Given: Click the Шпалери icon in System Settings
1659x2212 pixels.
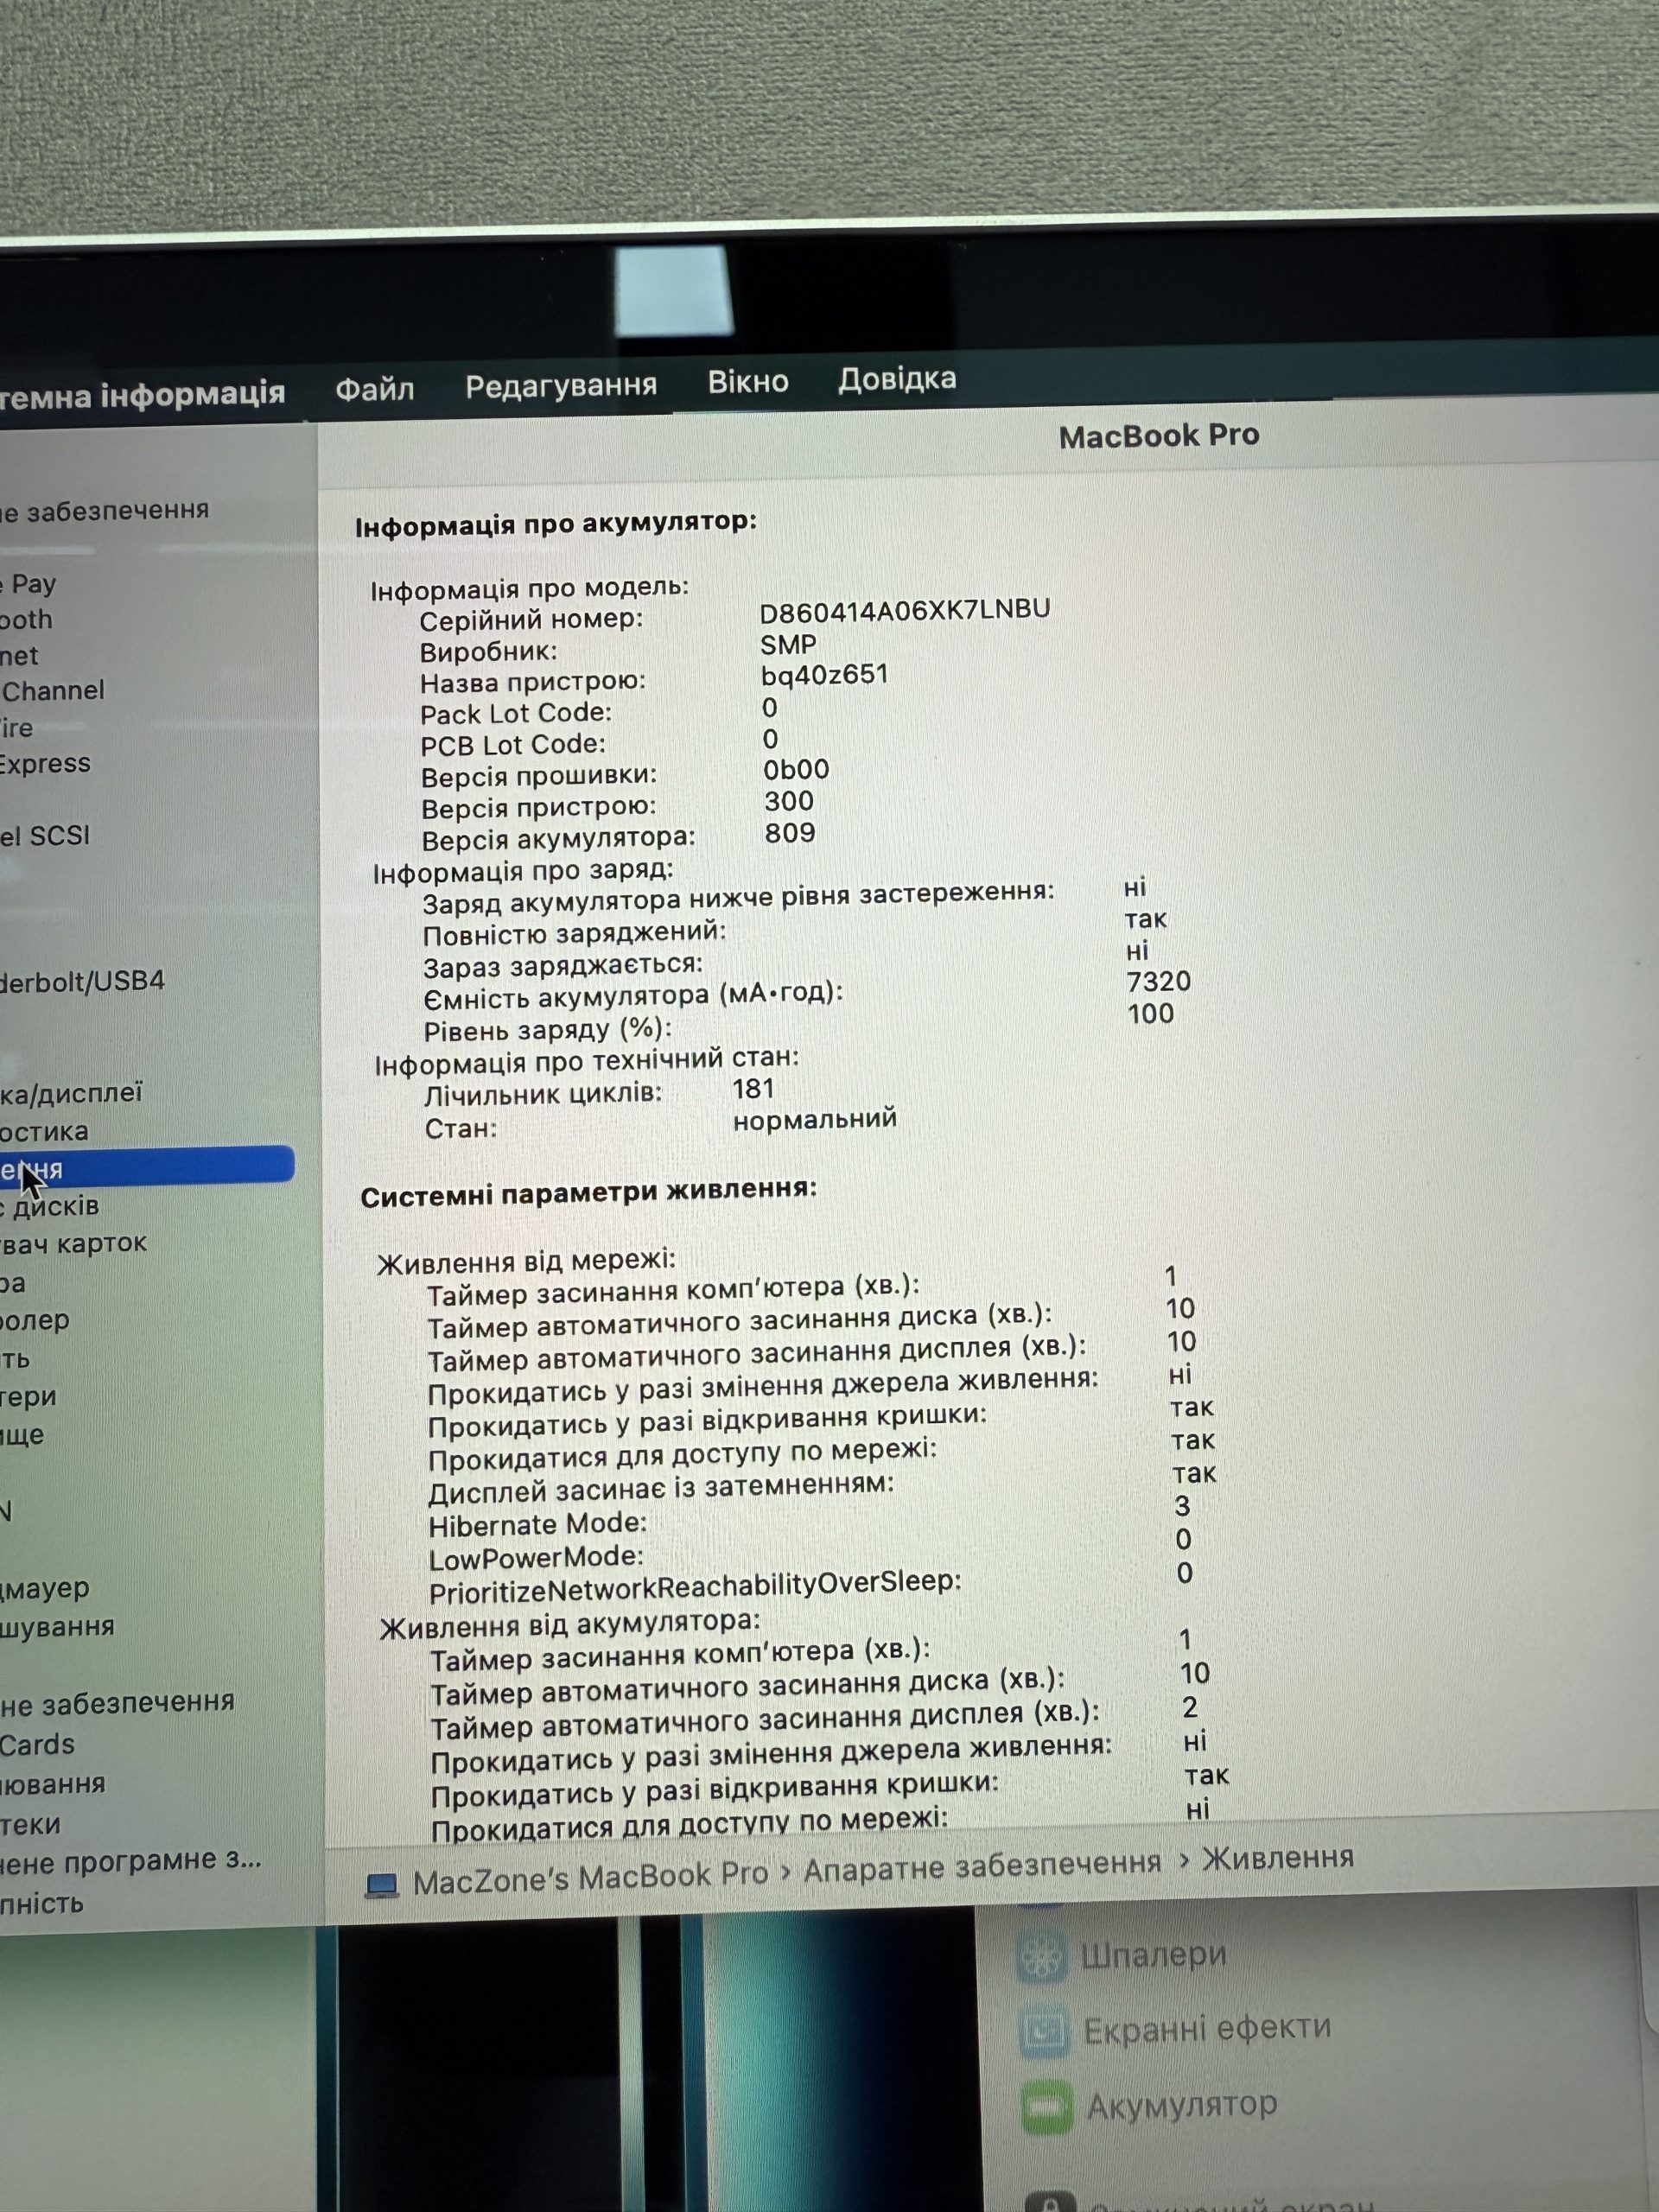Looking at the screenshot, I should 1041,1957.
